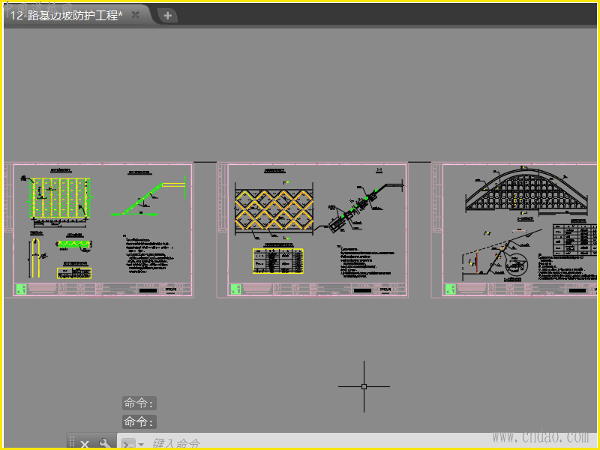Viewport: 600px width, 450px height.
Task: Close the 12-路基边坡防护工程 drawing tab
Action: (136, 15)
